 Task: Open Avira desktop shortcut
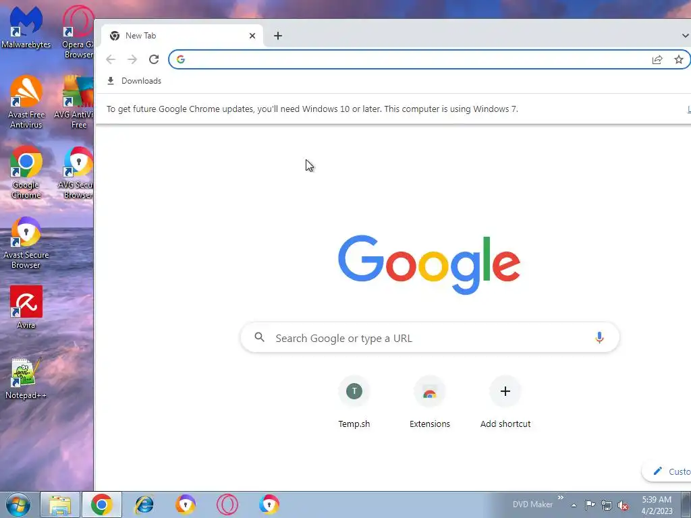coord(26,307)
